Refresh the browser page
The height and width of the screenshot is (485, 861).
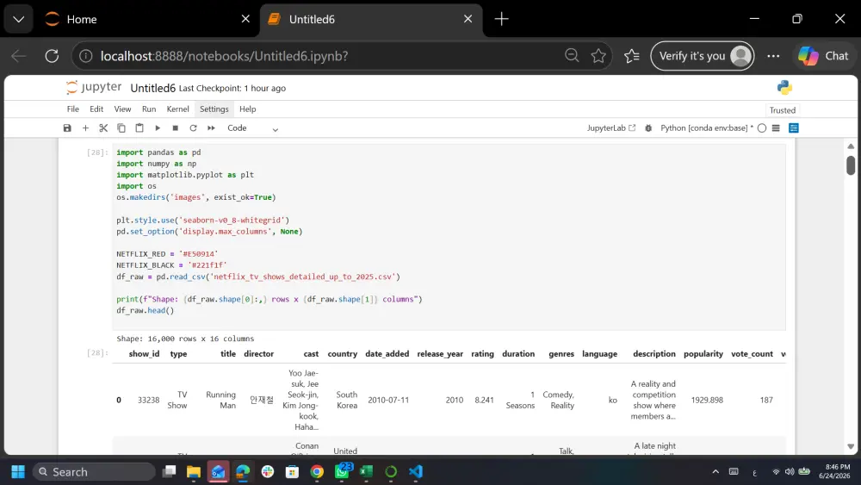point(53,56)
